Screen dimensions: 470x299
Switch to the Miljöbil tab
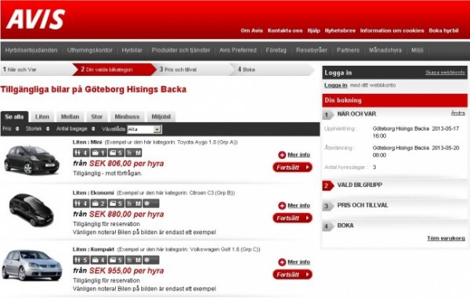click(x=161, y=117)
